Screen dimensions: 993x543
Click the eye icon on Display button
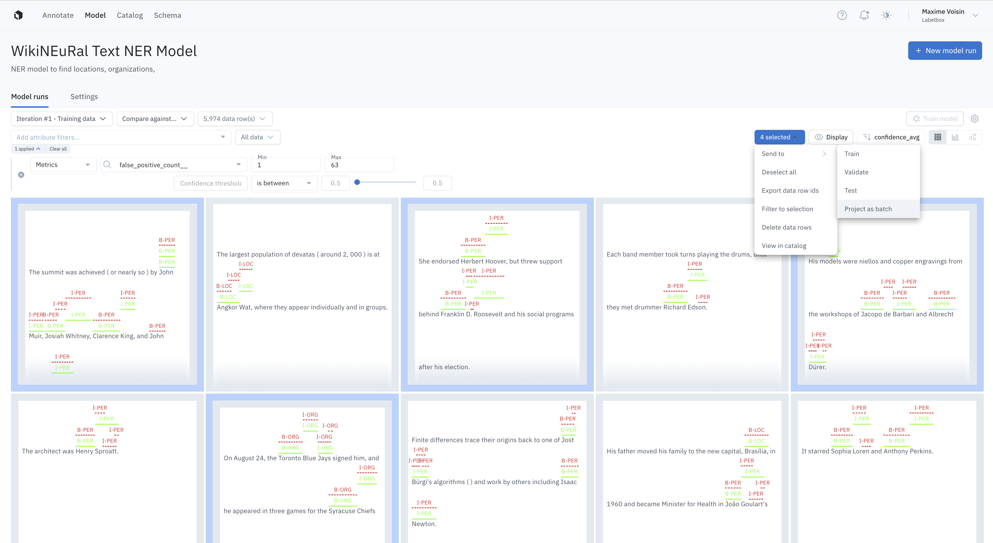(x=819, y=137)
